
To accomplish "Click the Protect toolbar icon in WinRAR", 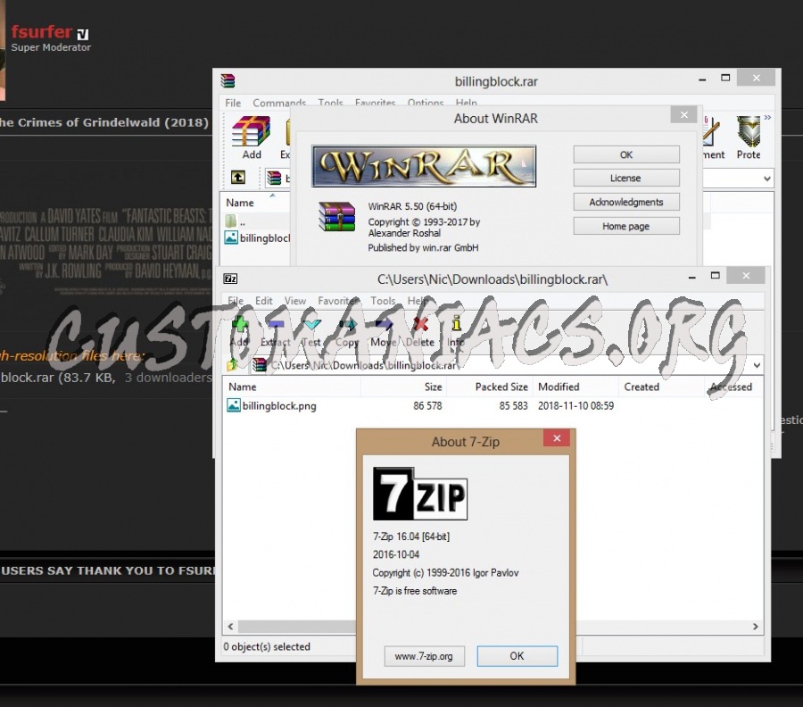I will [749, 131].
